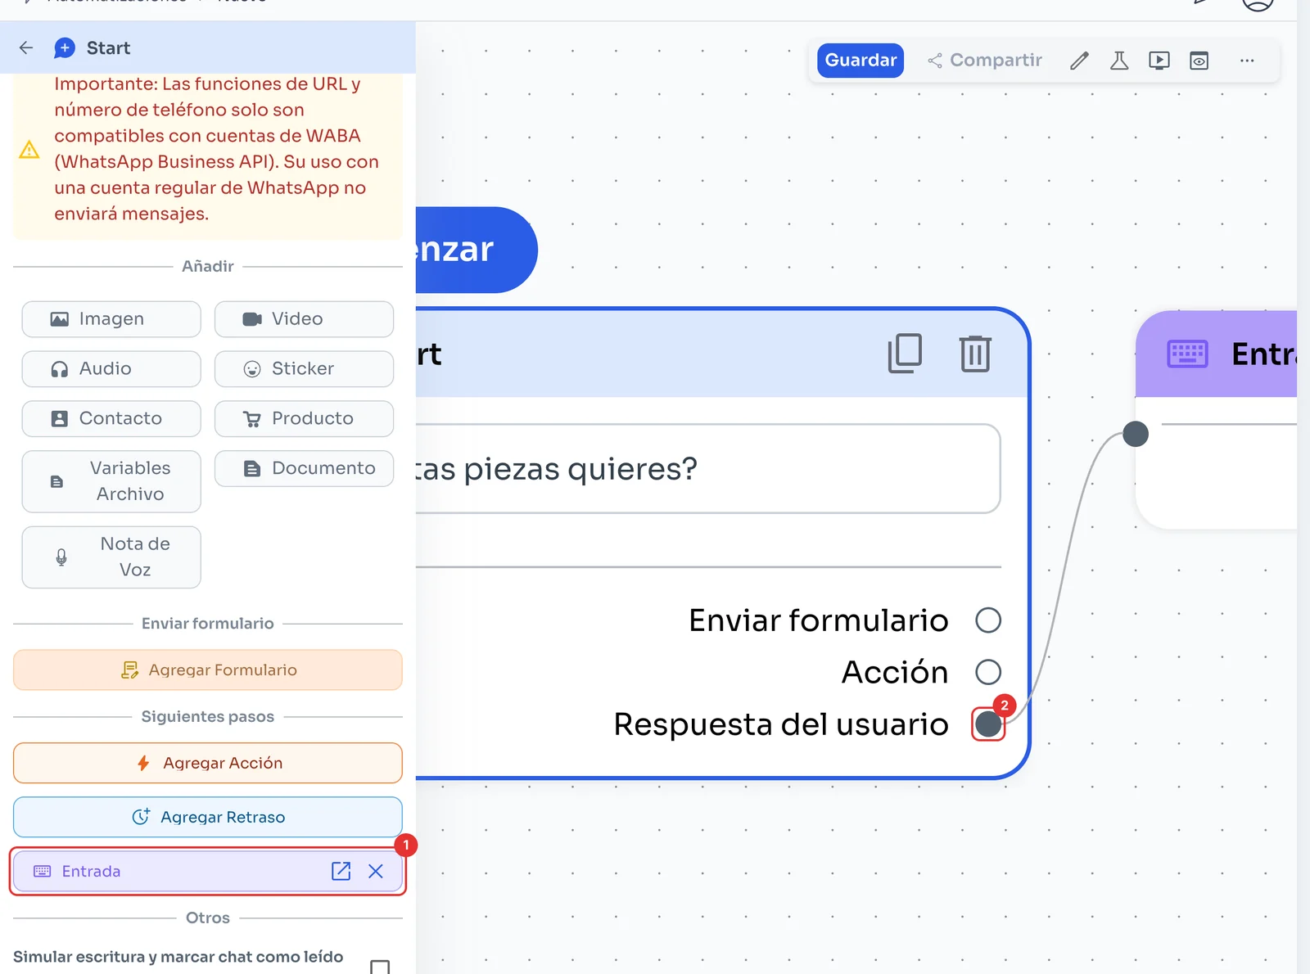The height and width of the screenshot is (974, 1310).
Task: Click Agregar Acción button
Action: click(x=208, y=763)
